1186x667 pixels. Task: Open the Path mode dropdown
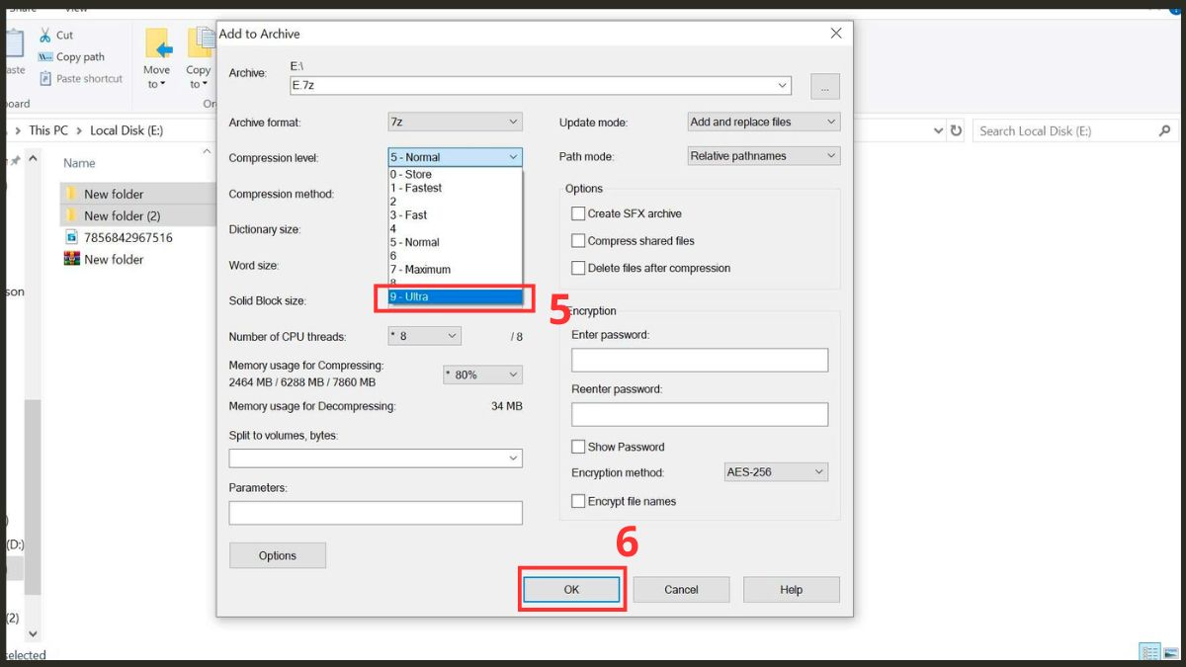763,156
